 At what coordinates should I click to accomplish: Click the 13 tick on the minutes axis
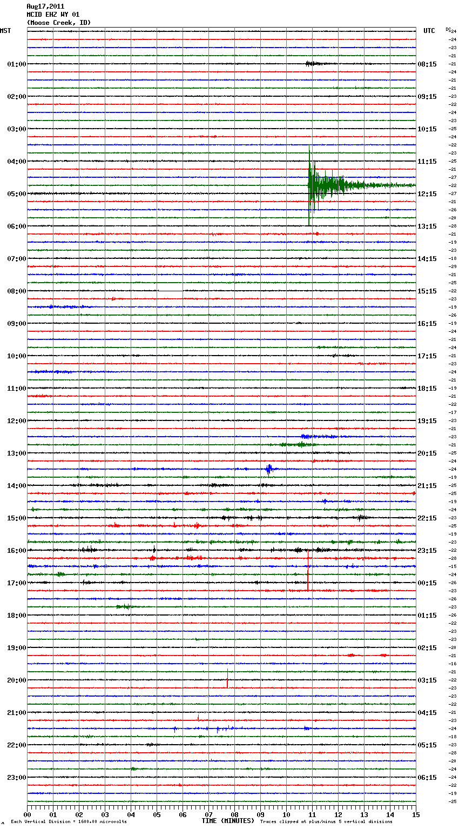(x=364, y=814)
